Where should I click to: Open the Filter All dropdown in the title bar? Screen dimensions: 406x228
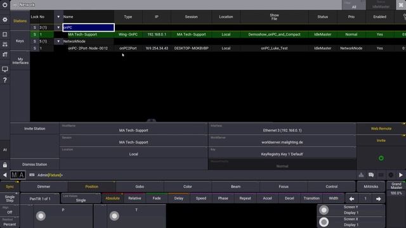coord(354,5)
